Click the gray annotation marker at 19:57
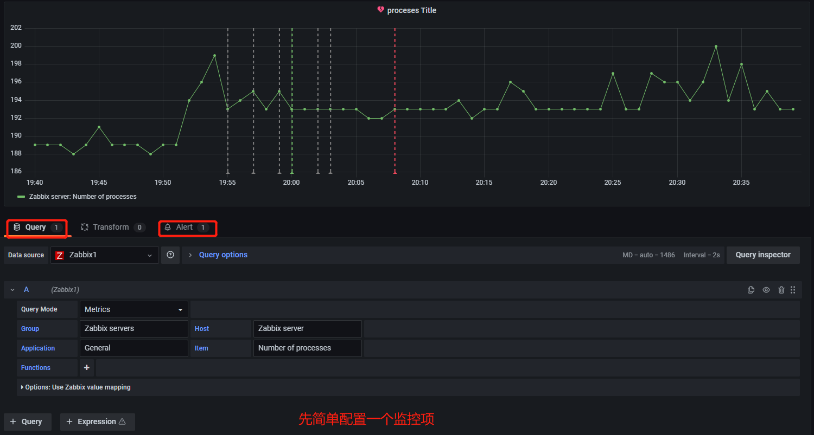The width and height of the screenshot is (814, 435). coord(253,172)
